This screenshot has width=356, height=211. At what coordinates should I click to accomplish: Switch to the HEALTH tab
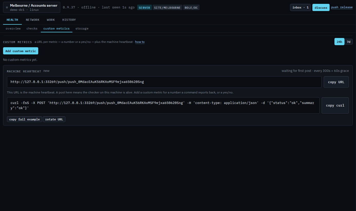[x=12, y=20]
